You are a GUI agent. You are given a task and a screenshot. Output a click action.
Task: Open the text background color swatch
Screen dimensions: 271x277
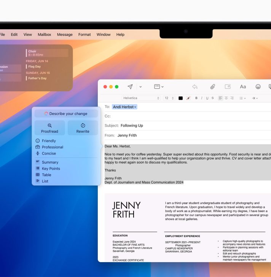coord(188,98)
